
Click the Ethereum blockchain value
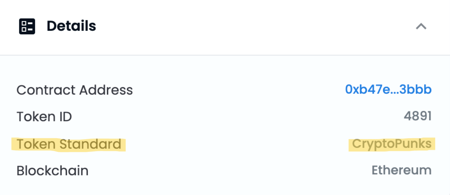click(x=401, y=170)
